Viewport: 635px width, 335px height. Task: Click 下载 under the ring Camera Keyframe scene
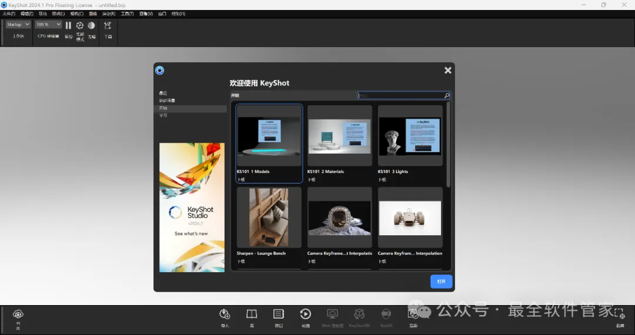312,262
